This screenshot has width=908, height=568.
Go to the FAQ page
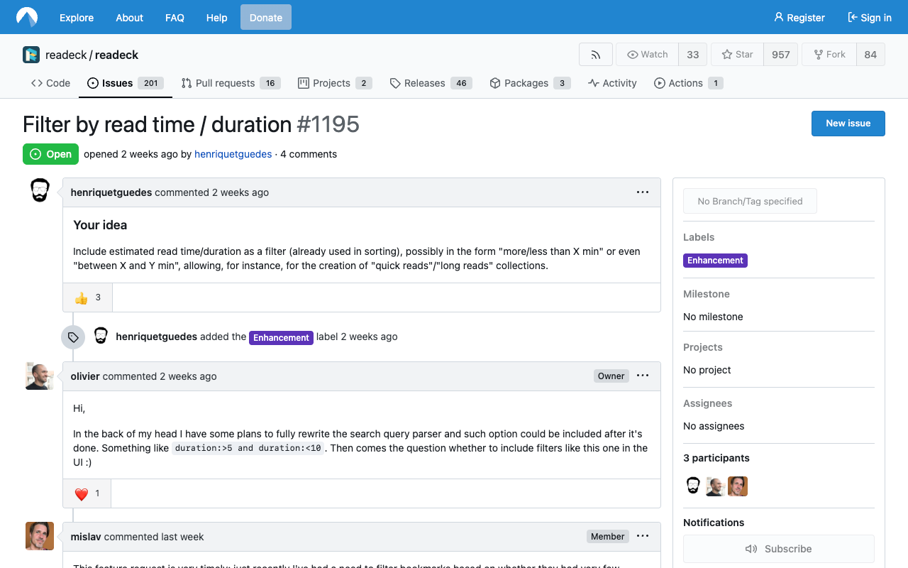(175, 18)
